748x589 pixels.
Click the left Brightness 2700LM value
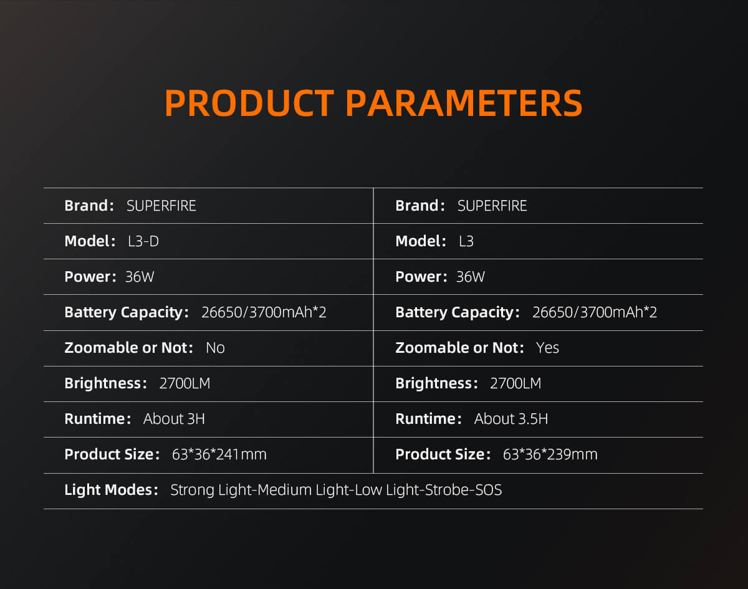(x=185, y=383)
